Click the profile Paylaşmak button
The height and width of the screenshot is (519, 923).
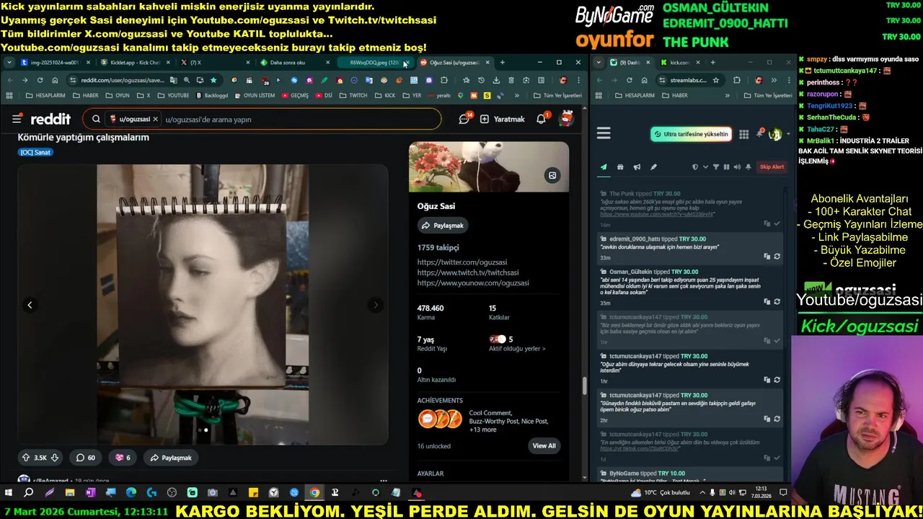click(442, 226)
